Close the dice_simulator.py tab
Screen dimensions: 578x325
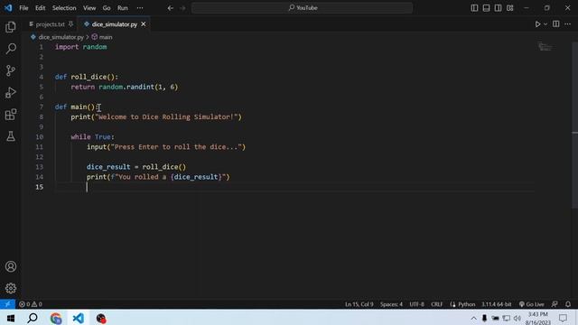[x=144, y=24]
